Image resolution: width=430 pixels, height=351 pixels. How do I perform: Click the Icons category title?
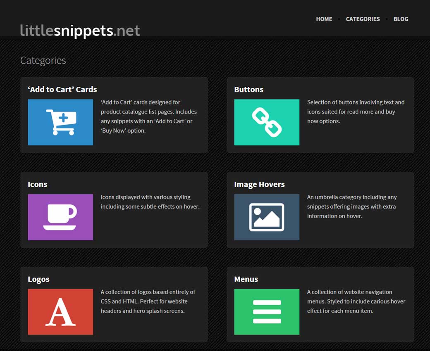(38, 185)
